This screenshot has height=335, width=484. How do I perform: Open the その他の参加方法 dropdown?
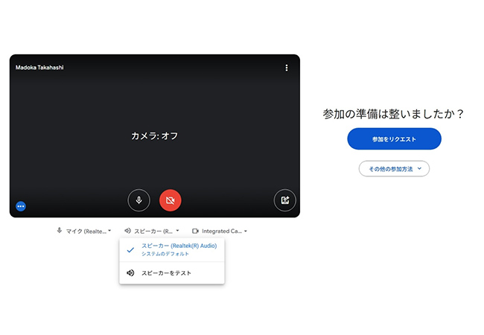[x=394, y=169]
